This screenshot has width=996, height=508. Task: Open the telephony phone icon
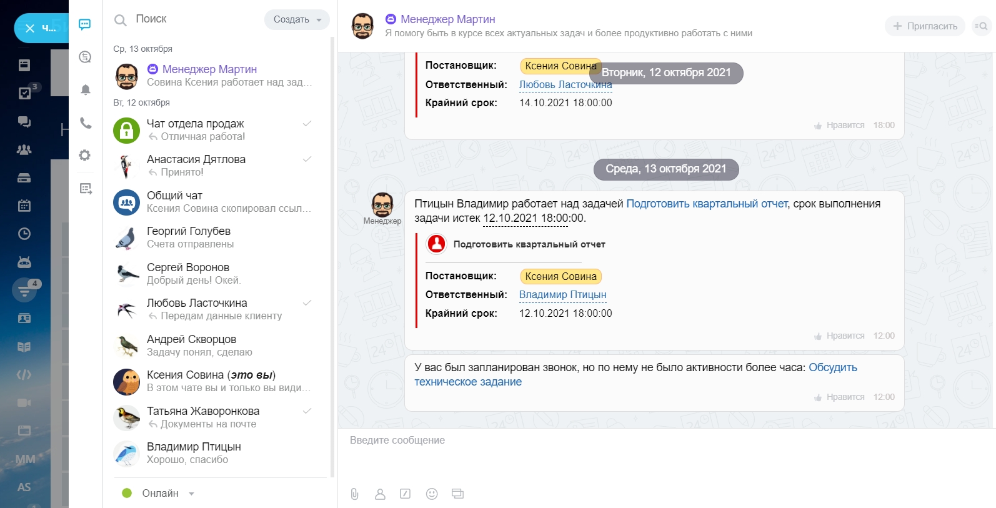[x=86, y=123]
